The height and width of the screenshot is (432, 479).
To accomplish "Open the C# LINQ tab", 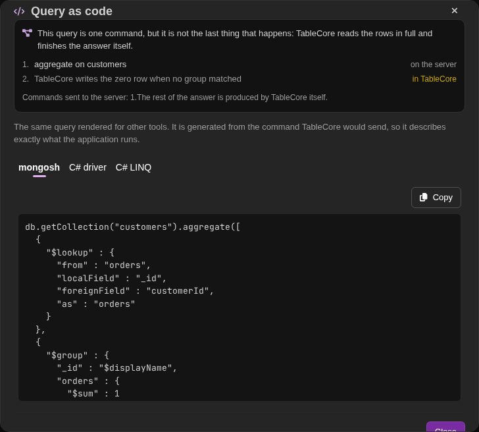I will [x=133, y=167].
